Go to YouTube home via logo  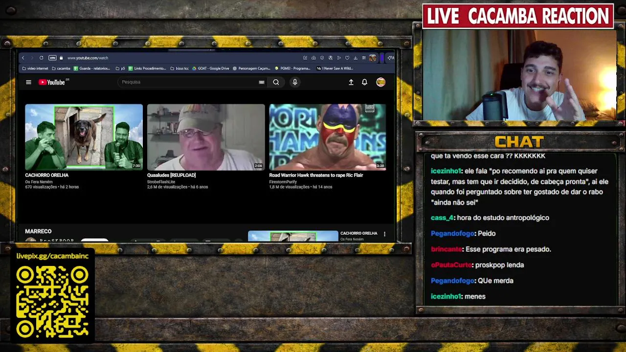pos(52,82)
